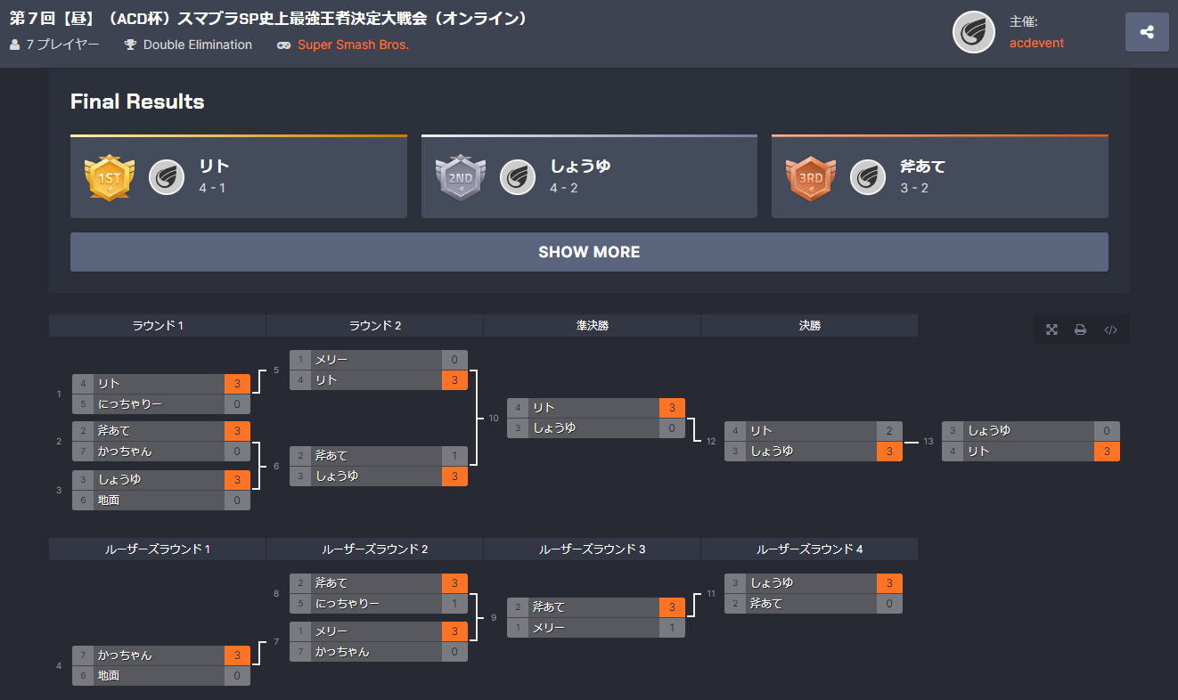Click the embed code icon
This screenshot has height=700, width=1178.
[x=1110, y=329]
